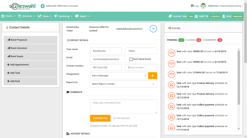247x138 pixels.
Task: Switch to the Comments activity tab
Action: coord(212,40)
